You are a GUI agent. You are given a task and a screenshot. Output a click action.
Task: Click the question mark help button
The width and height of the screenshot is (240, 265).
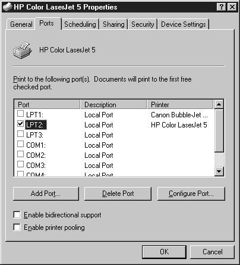click(222, 7)
